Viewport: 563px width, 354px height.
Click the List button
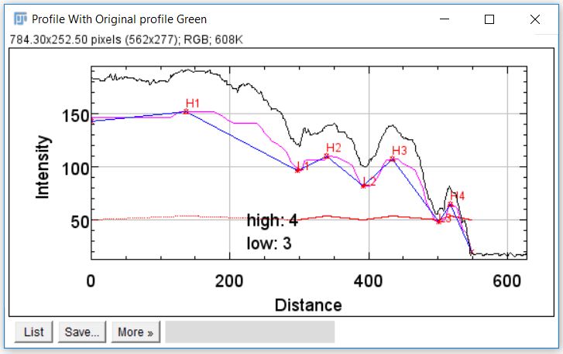34,332
